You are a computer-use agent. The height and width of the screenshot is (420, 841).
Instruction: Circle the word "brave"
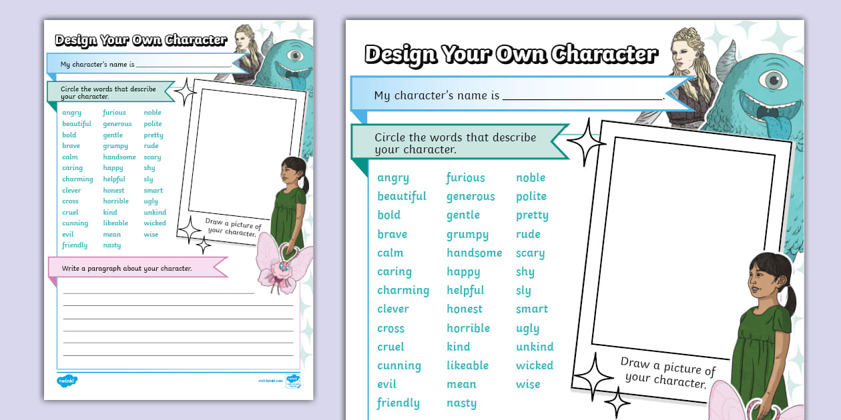393,234
